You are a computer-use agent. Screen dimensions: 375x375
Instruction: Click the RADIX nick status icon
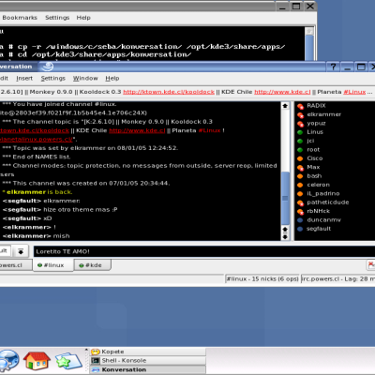pyautogui.click(x=300, y=106)
